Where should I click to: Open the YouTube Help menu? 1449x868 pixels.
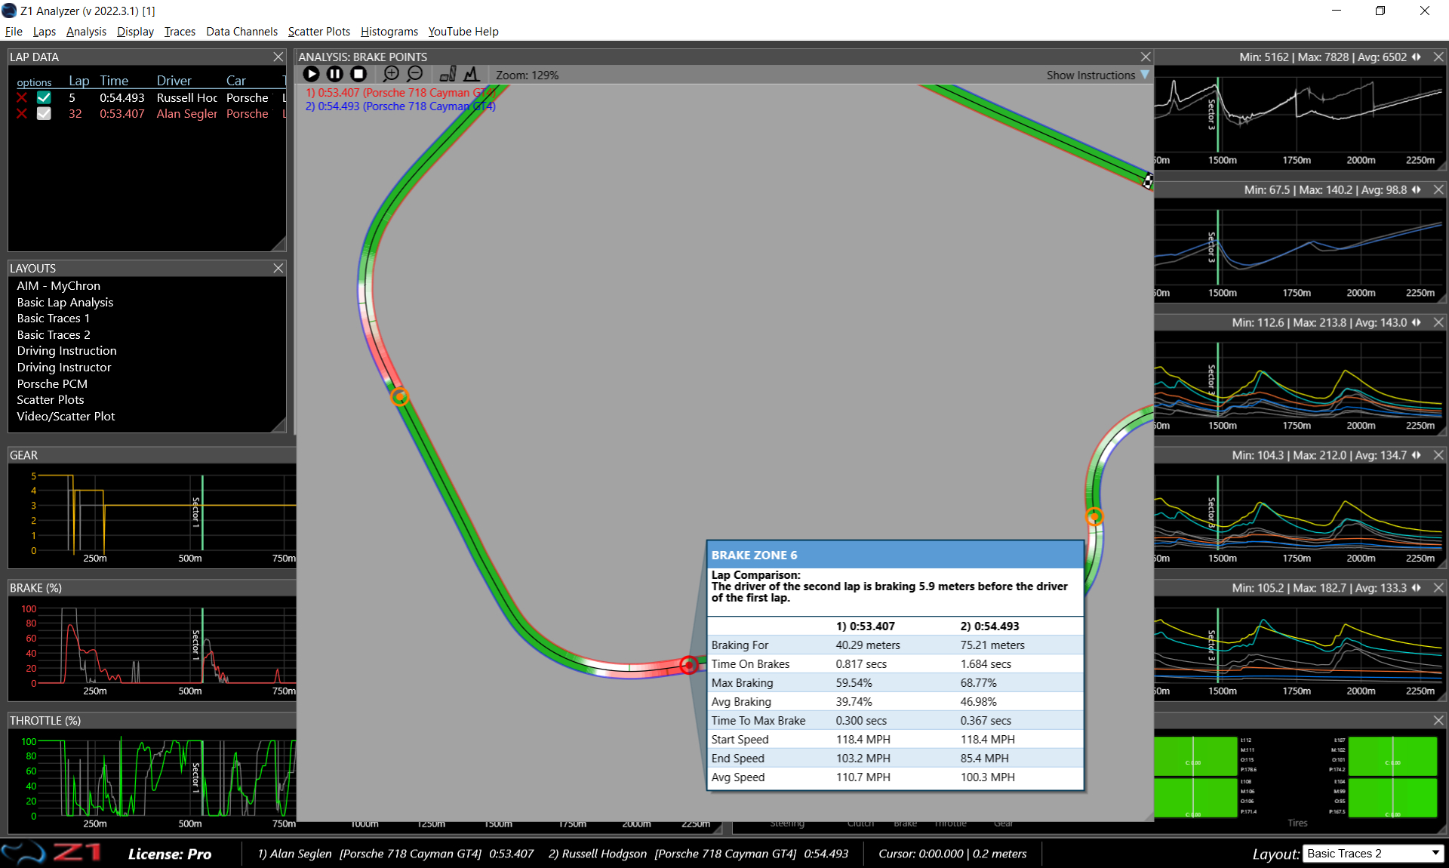463,32
